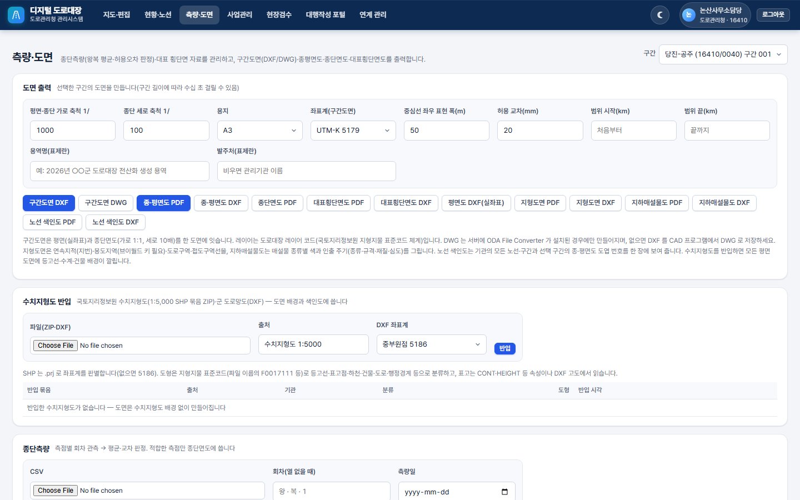Click the 발주처(표제란) text field
The width and height of the screenshot is (800, 500).
click(307, 171)
